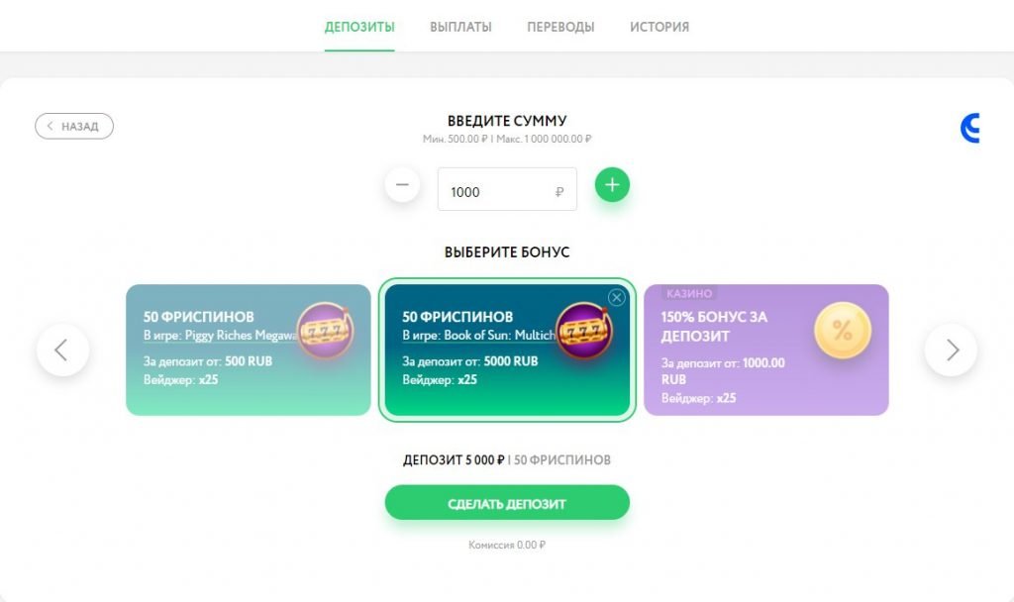This screenshot has height=602, width=1014.
Task: Click the minus icon to decrease amount
Action: pyautogui.click(x=402, y=185)
